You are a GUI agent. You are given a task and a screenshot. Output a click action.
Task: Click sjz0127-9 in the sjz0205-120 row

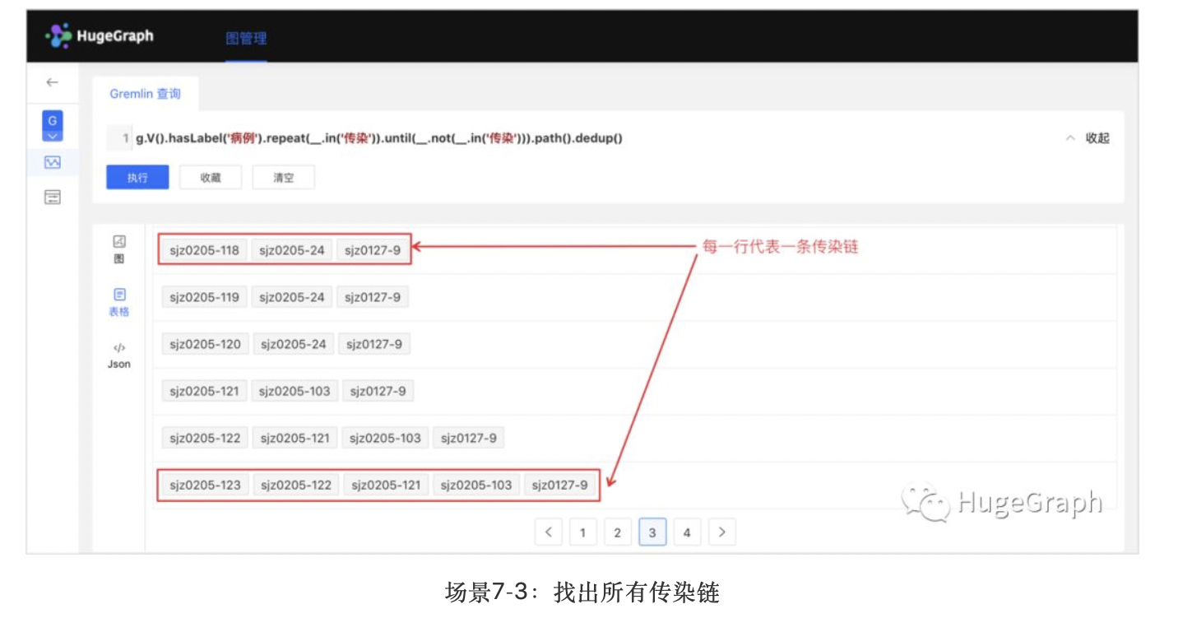tap(374, 344)
